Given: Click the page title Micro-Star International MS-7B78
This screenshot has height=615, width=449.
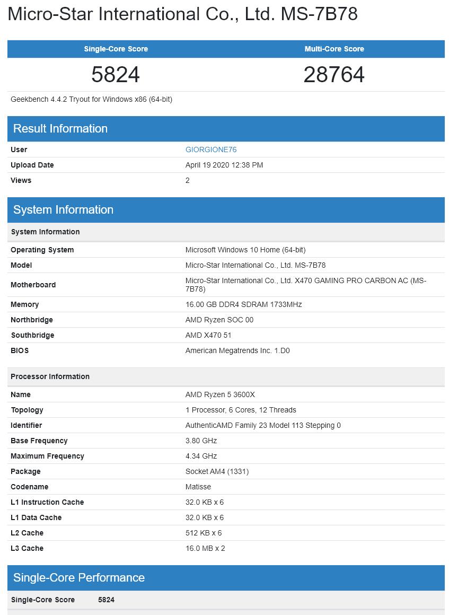Looking at the screenshot, I should point(182,14).
